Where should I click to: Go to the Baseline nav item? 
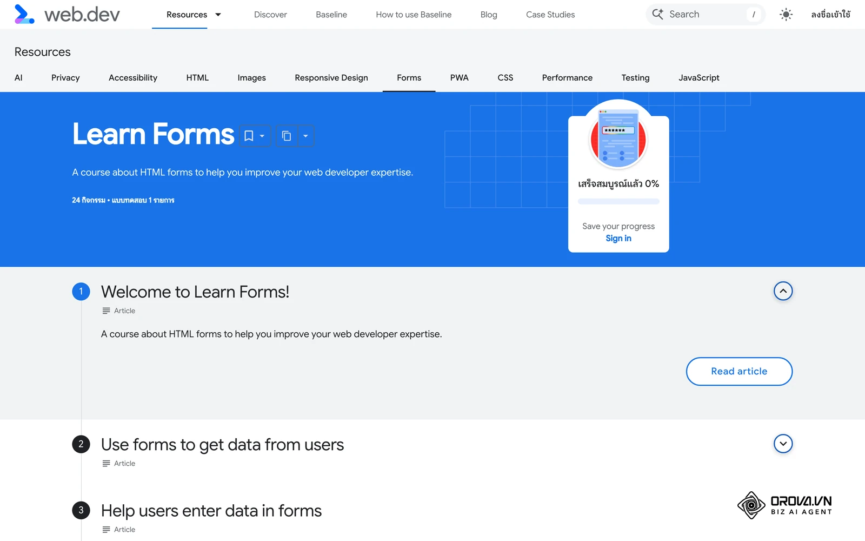[x=331, y=15]
